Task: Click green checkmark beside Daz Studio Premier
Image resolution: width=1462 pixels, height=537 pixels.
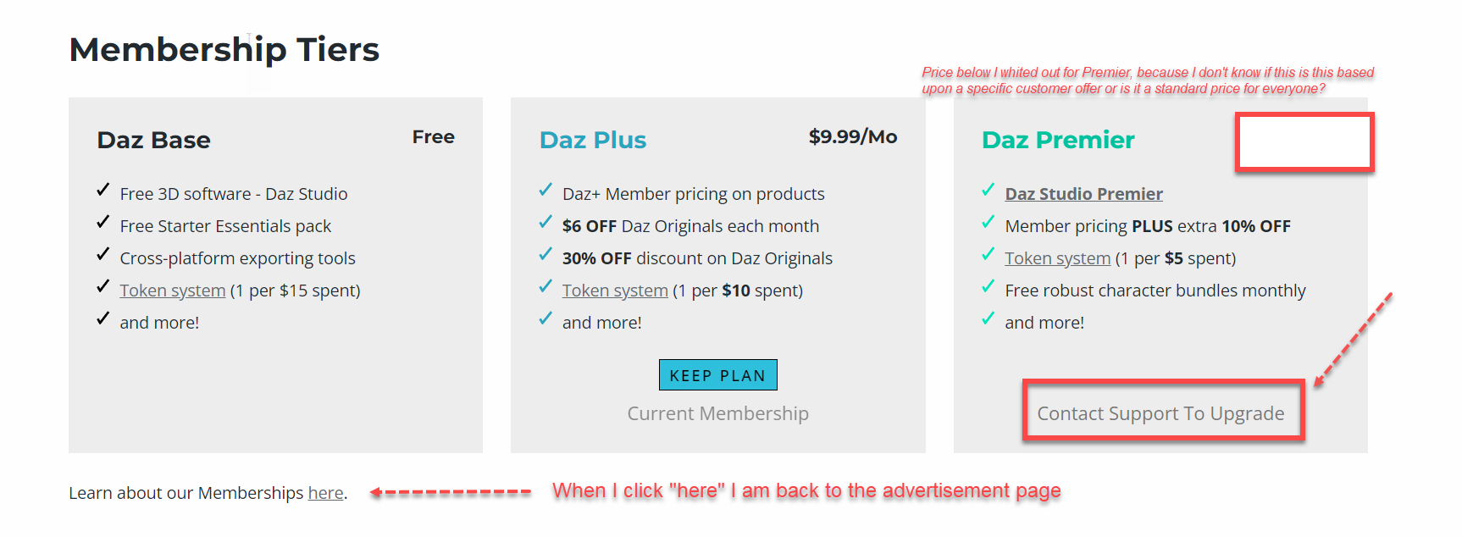Action: coord(988,190)
